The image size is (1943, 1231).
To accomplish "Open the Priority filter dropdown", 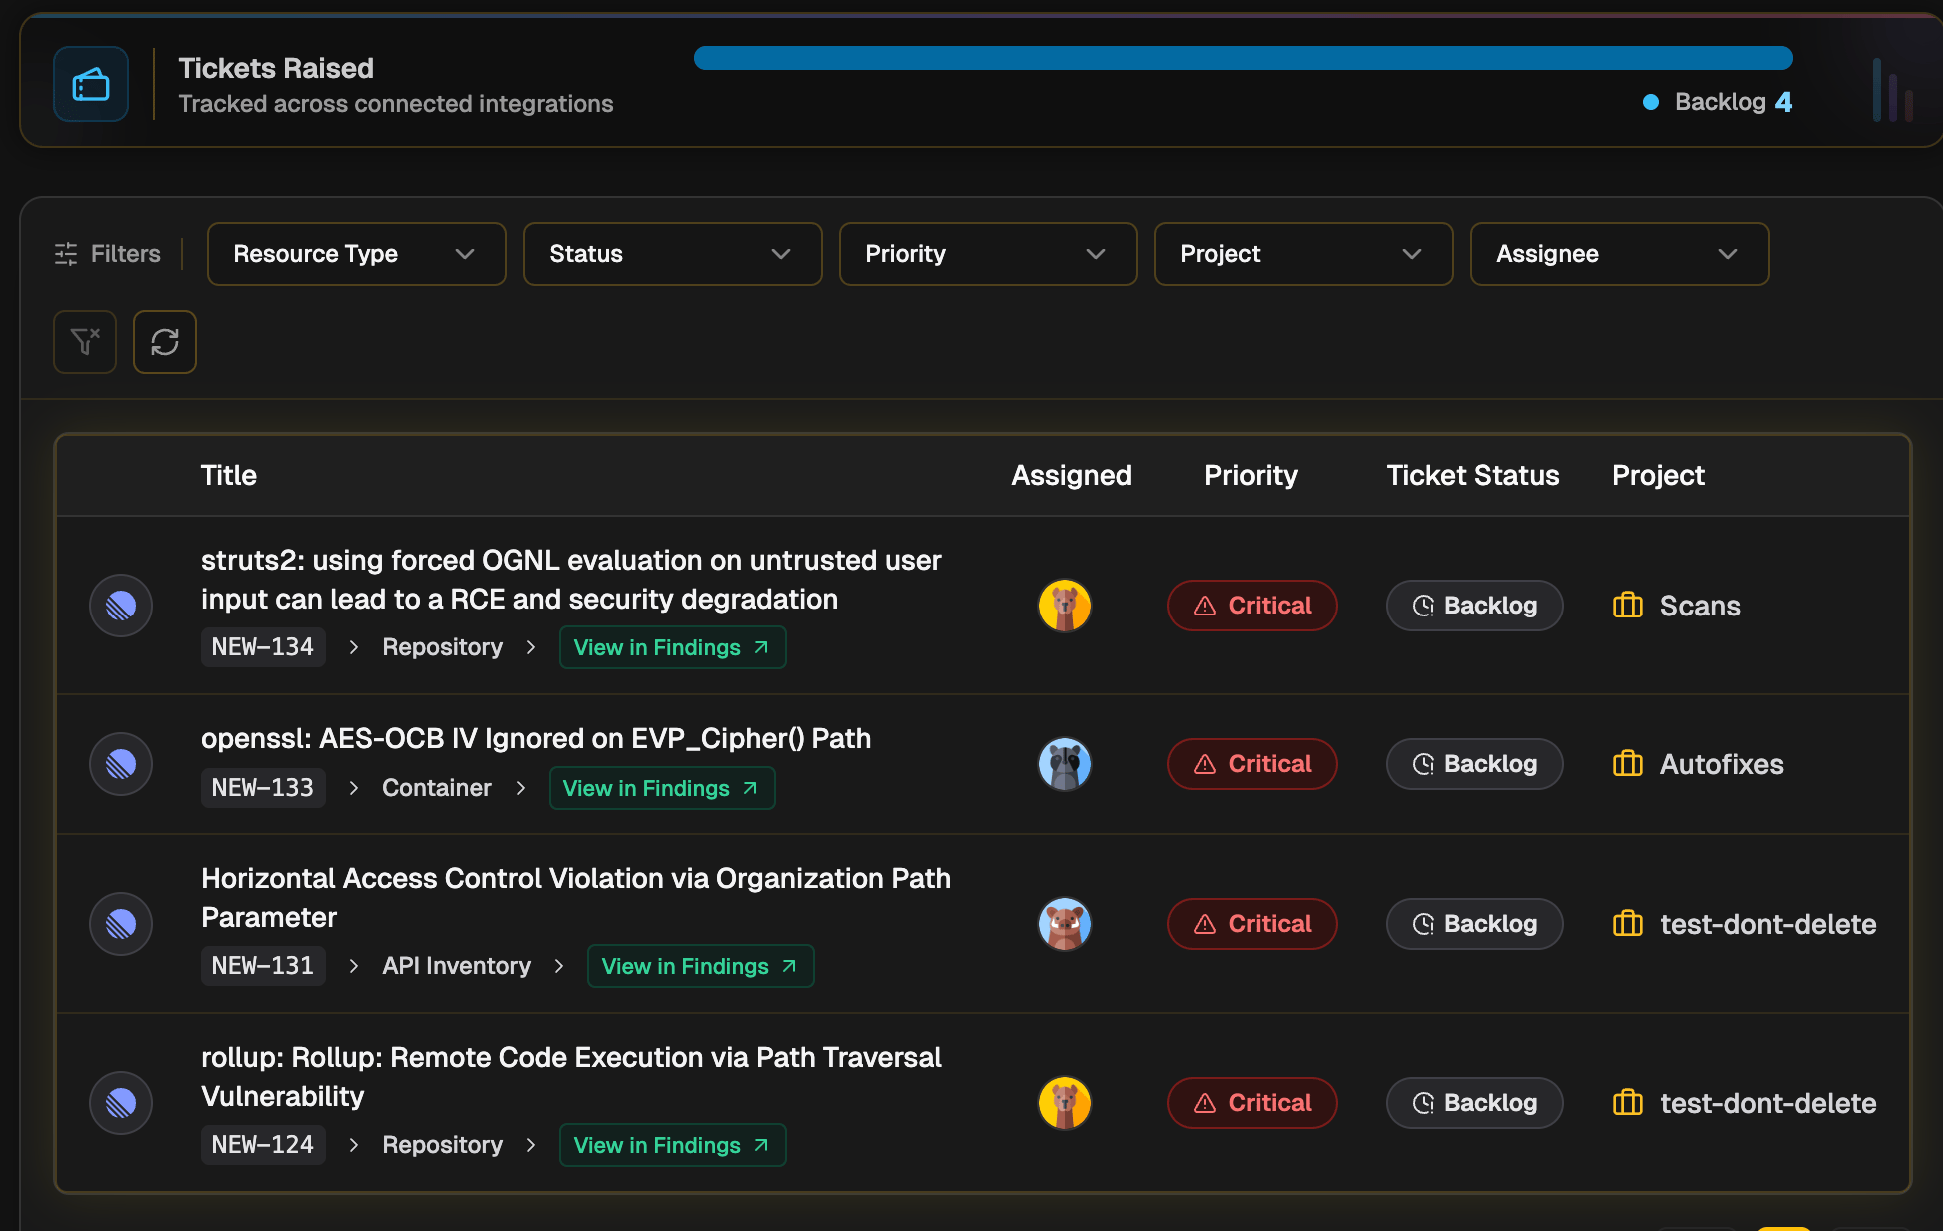I will tap(988, 254).
